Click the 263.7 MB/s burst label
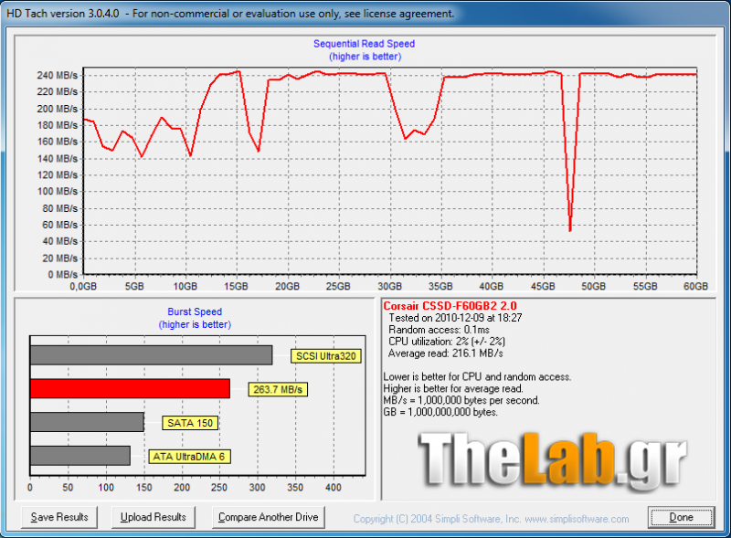731x538 pixels. pyautogui.click(x=277, y=390)
